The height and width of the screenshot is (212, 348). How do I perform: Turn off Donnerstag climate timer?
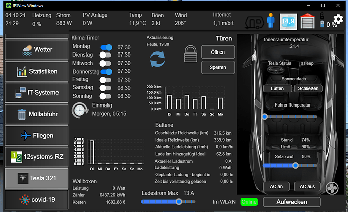(x=106, y=72)
